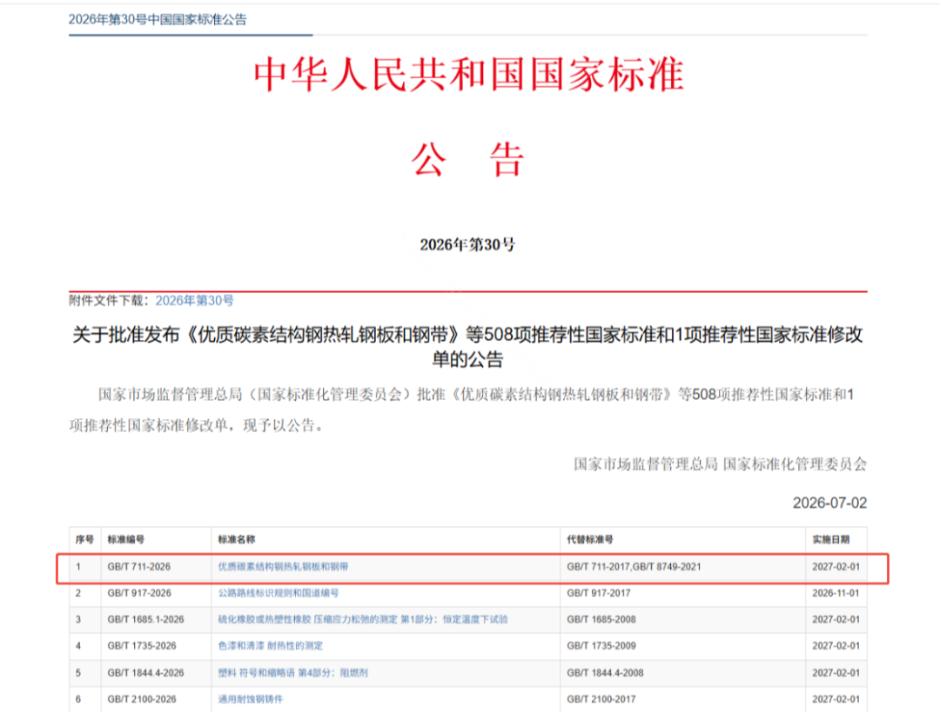Click the replaced standard GB/T 1844.4-2008

point(605,672)
